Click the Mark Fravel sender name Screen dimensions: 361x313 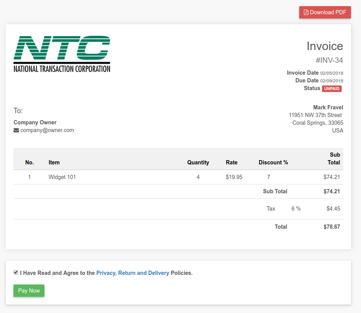coord(328,107)
